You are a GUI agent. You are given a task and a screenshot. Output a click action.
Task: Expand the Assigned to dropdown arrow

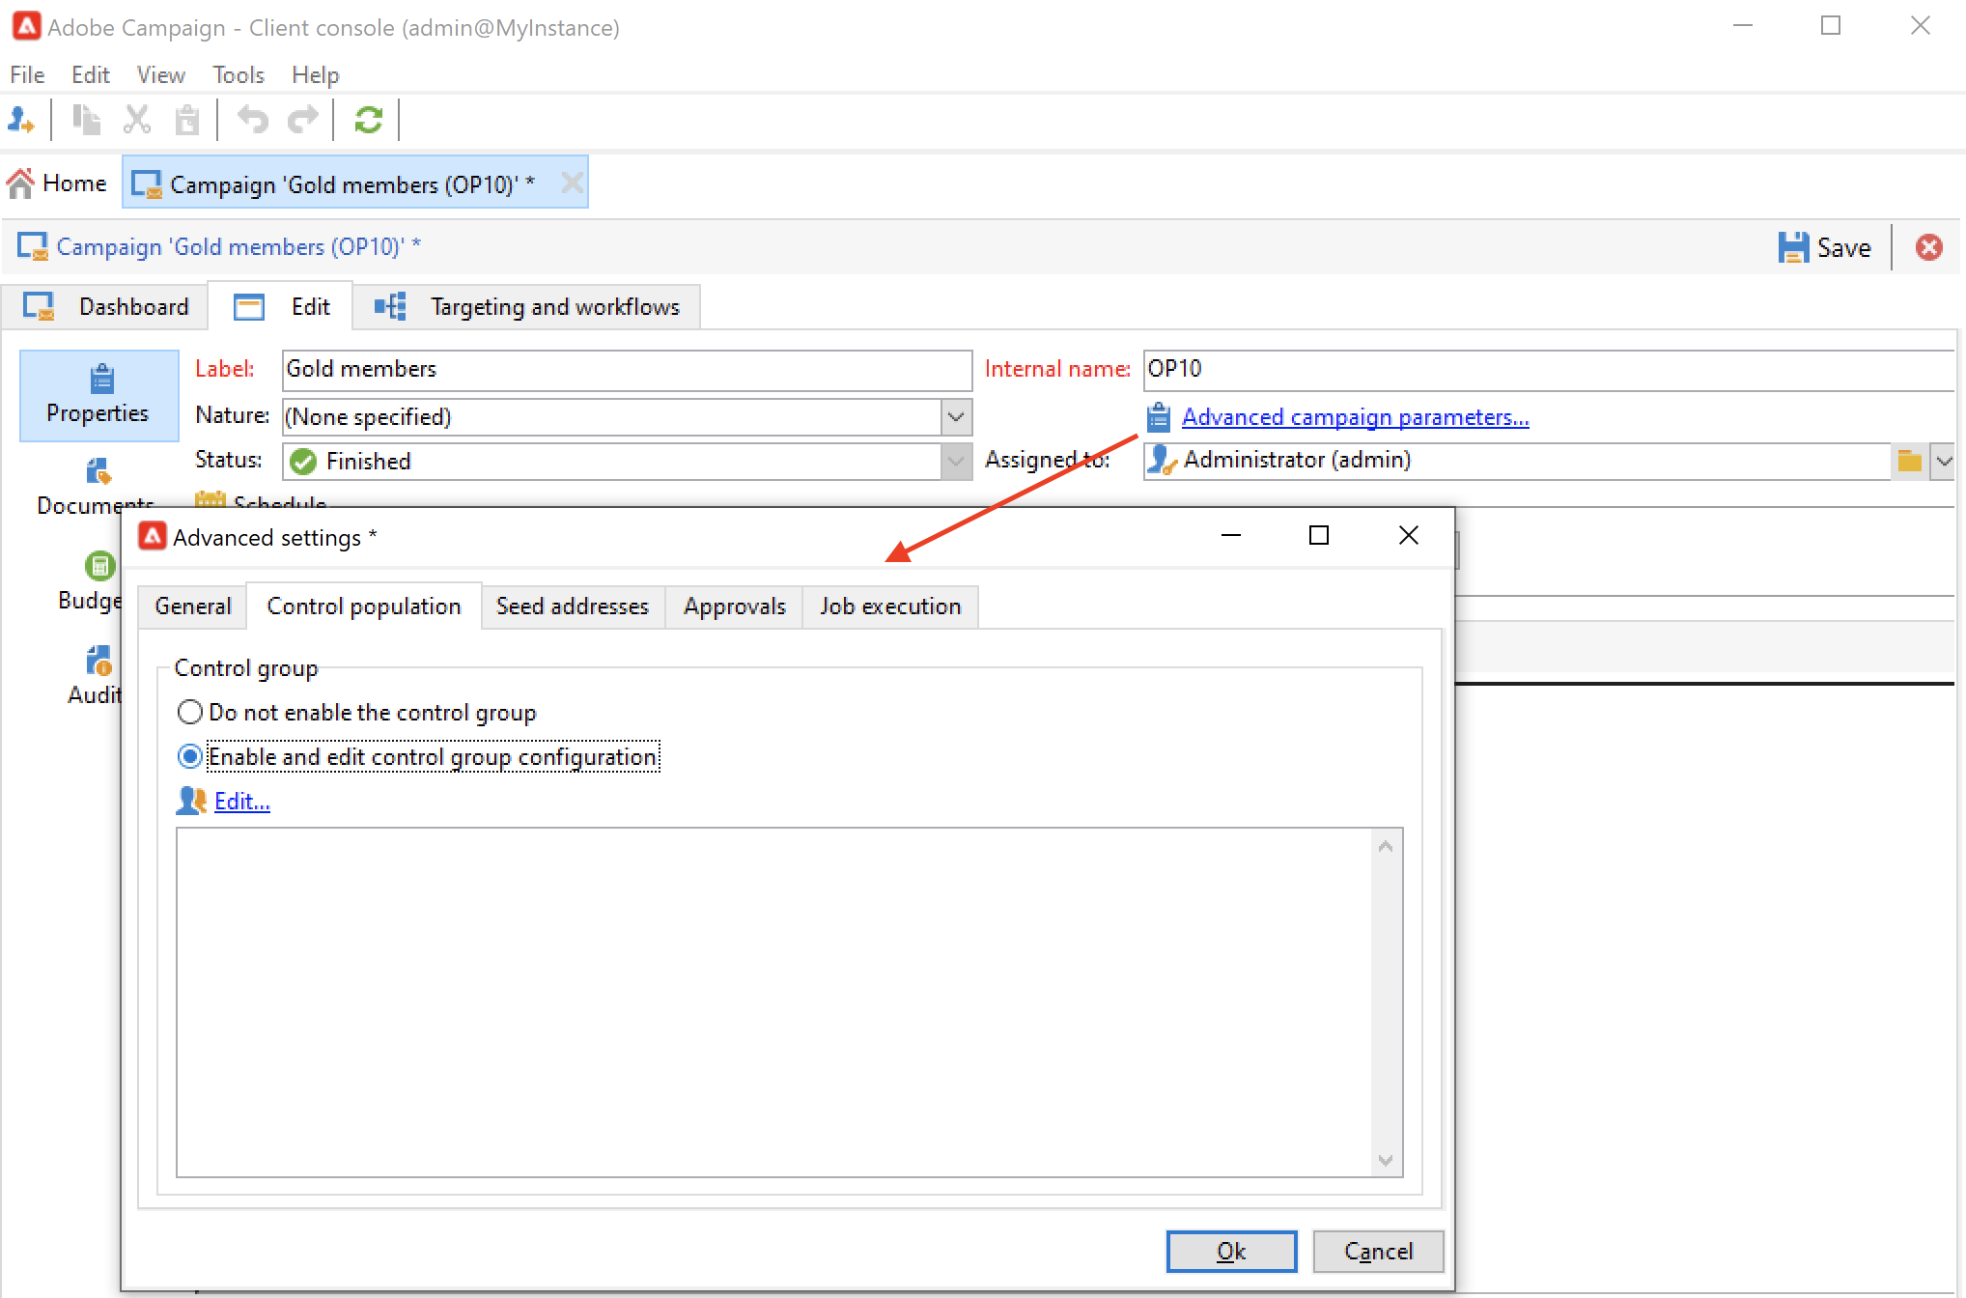tap(1944, 461)
